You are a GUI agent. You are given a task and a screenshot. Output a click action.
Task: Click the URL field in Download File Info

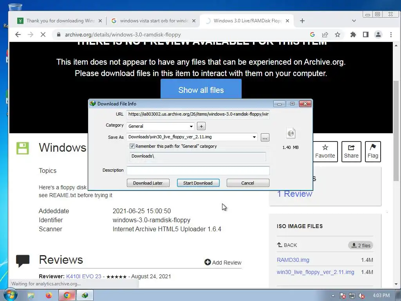(198, 114)
